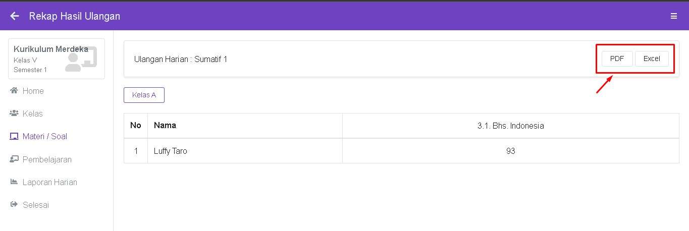
Task: Click the score 93 cell
Action: click(x=510, y=151)
